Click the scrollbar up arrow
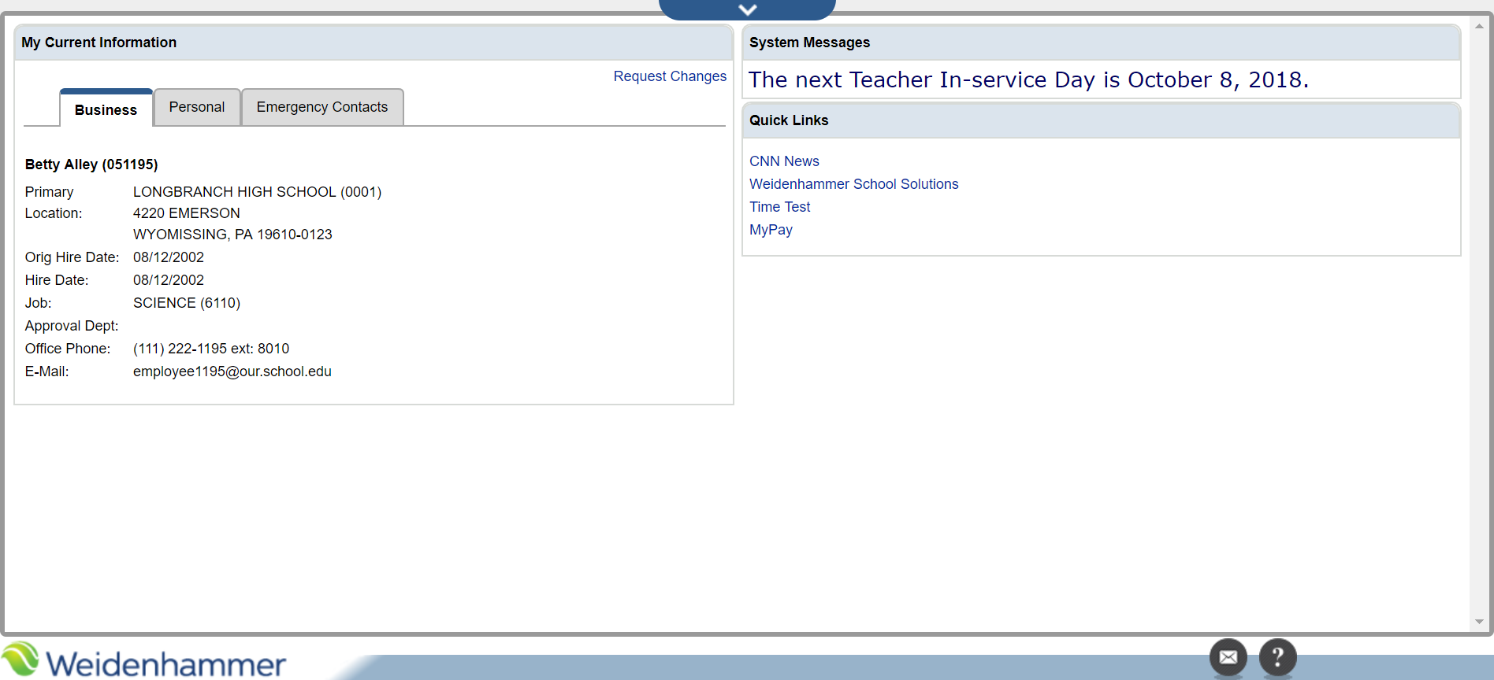This screenshot has height=680, width=1494. pyautogui.click(x=1479, y=26)
